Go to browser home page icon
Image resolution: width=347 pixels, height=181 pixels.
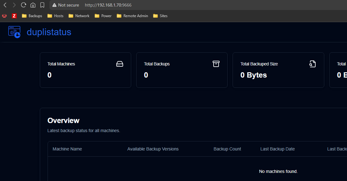coord(33,5)
